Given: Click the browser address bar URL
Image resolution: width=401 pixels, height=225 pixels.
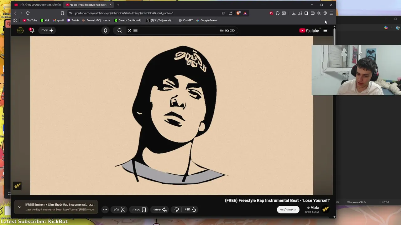Looking at the screenshot, I should click(x=124, y=13).
